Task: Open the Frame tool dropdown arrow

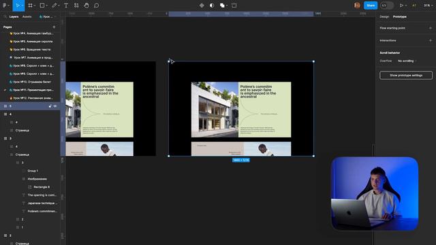Action: 35,5
